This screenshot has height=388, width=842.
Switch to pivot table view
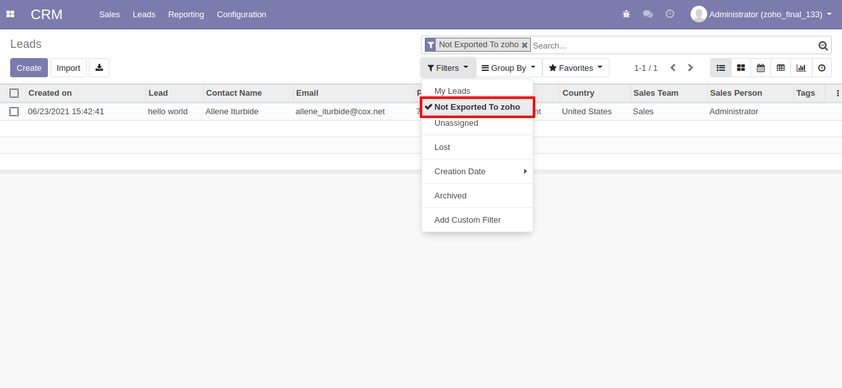(x=781, y=68)
